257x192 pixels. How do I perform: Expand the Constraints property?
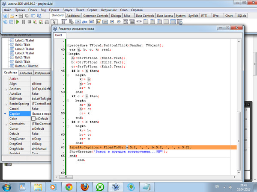point(6,124)
